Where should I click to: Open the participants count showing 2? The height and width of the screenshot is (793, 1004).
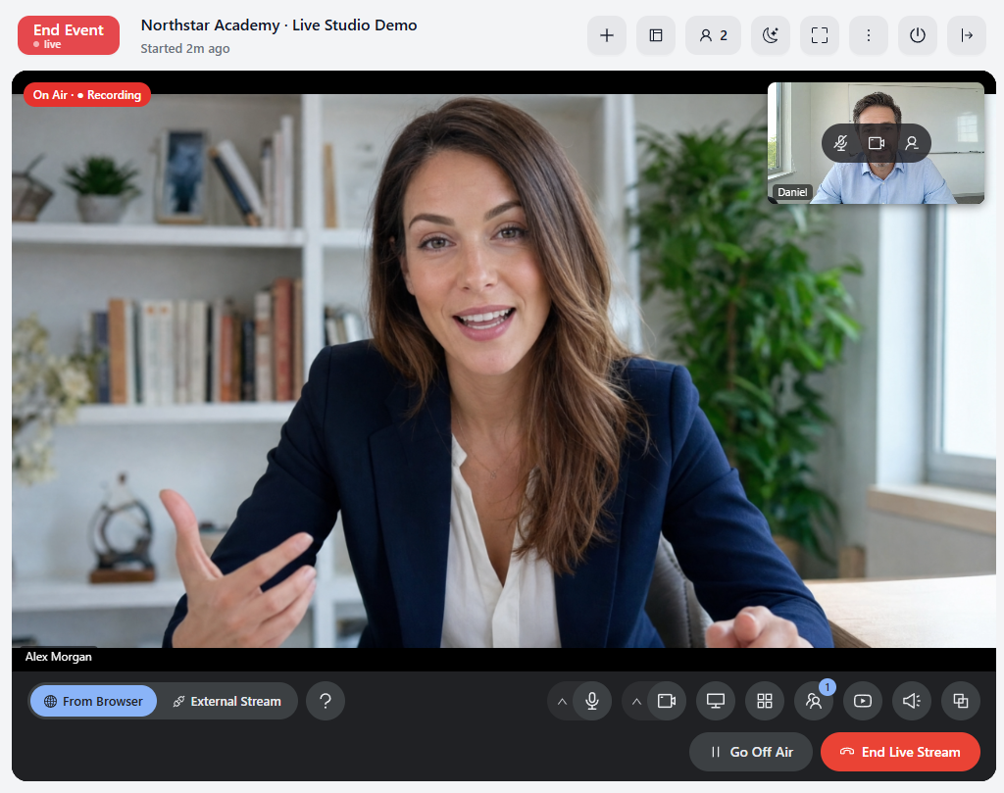(x=714, y=35)
